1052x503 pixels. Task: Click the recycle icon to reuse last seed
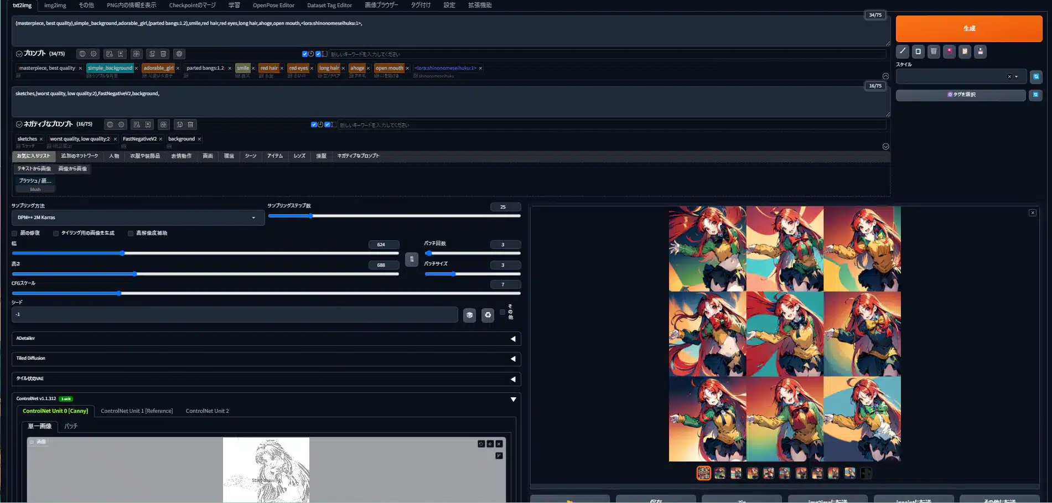pyautogui.click(x=488, y=315)
